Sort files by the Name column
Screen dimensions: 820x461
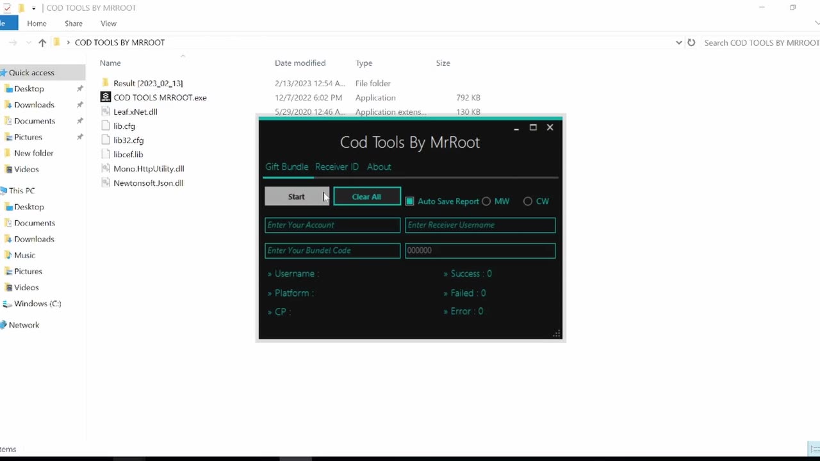pos(110,63)
